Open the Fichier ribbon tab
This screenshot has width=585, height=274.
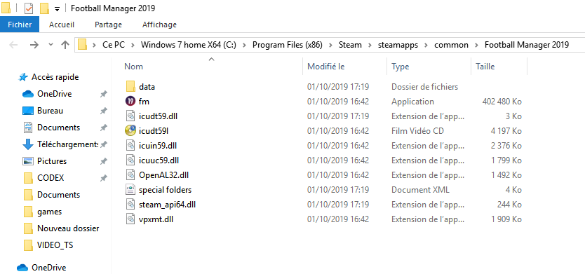point(20,25)
